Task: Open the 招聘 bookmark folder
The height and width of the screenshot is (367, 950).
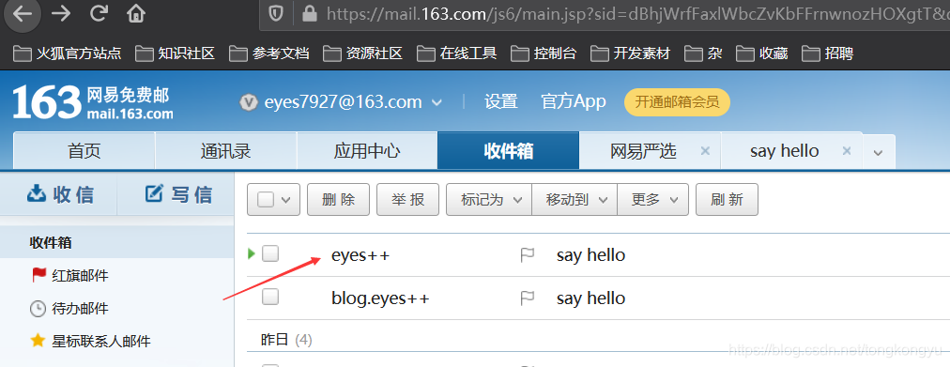Action: pos(828,54)
